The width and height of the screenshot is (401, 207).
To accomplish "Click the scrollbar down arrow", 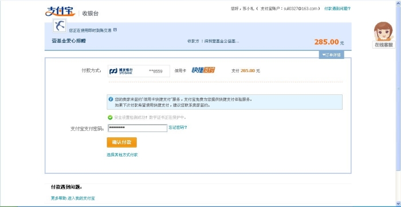I will coord(399,203).
